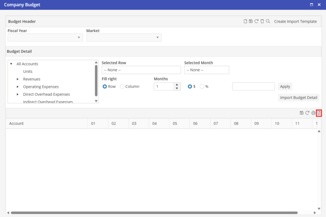Select the Column fill option

click(123, 87)
